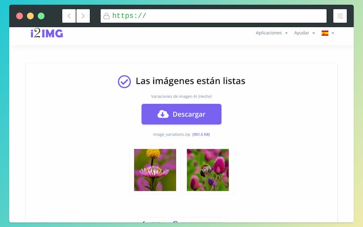Click the padlock icon in address bar
Screen dimensions: 363x227
[106, 16]
